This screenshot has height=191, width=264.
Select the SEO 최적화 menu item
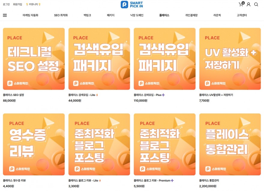pyautogui.click(x=61, y=15)
